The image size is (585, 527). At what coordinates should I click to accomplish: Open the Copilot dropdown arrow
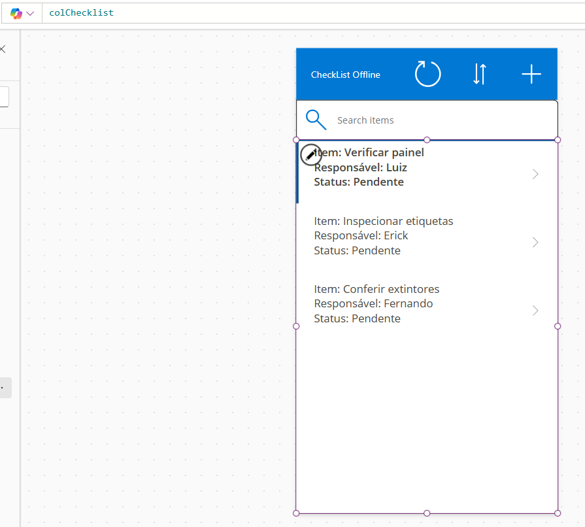30,13
